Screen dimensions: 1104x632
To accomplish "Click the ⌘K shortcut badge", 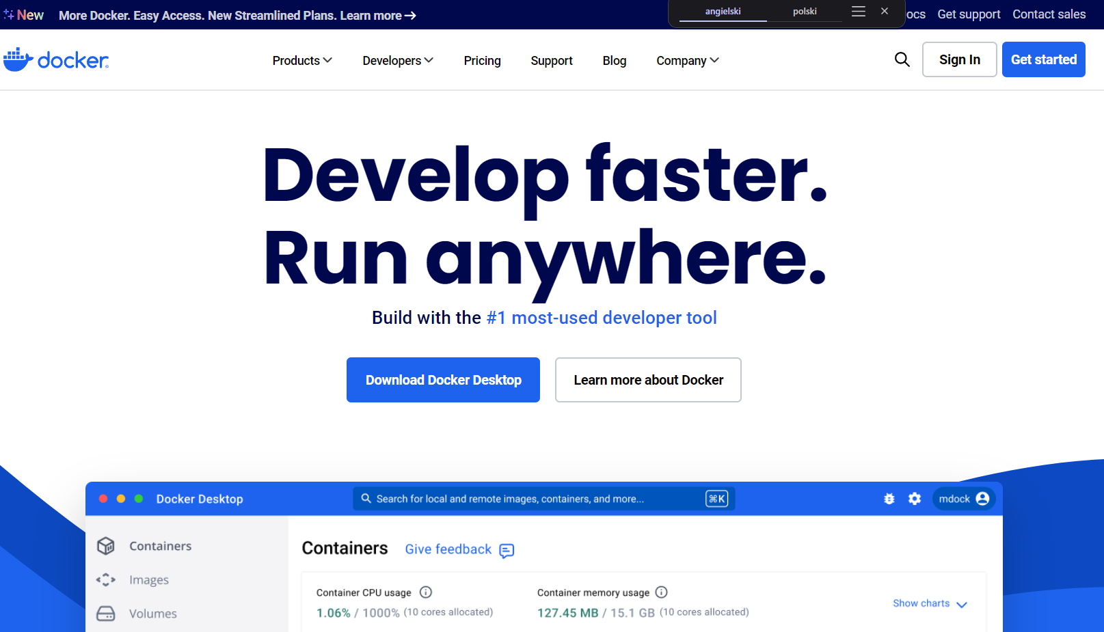I will click(x=717, y=499).
